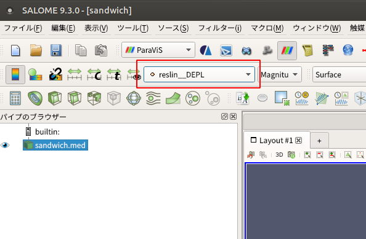Screen dimensions: 366x239
Task: Apply the Calculator filter
Action: point(15,98)
